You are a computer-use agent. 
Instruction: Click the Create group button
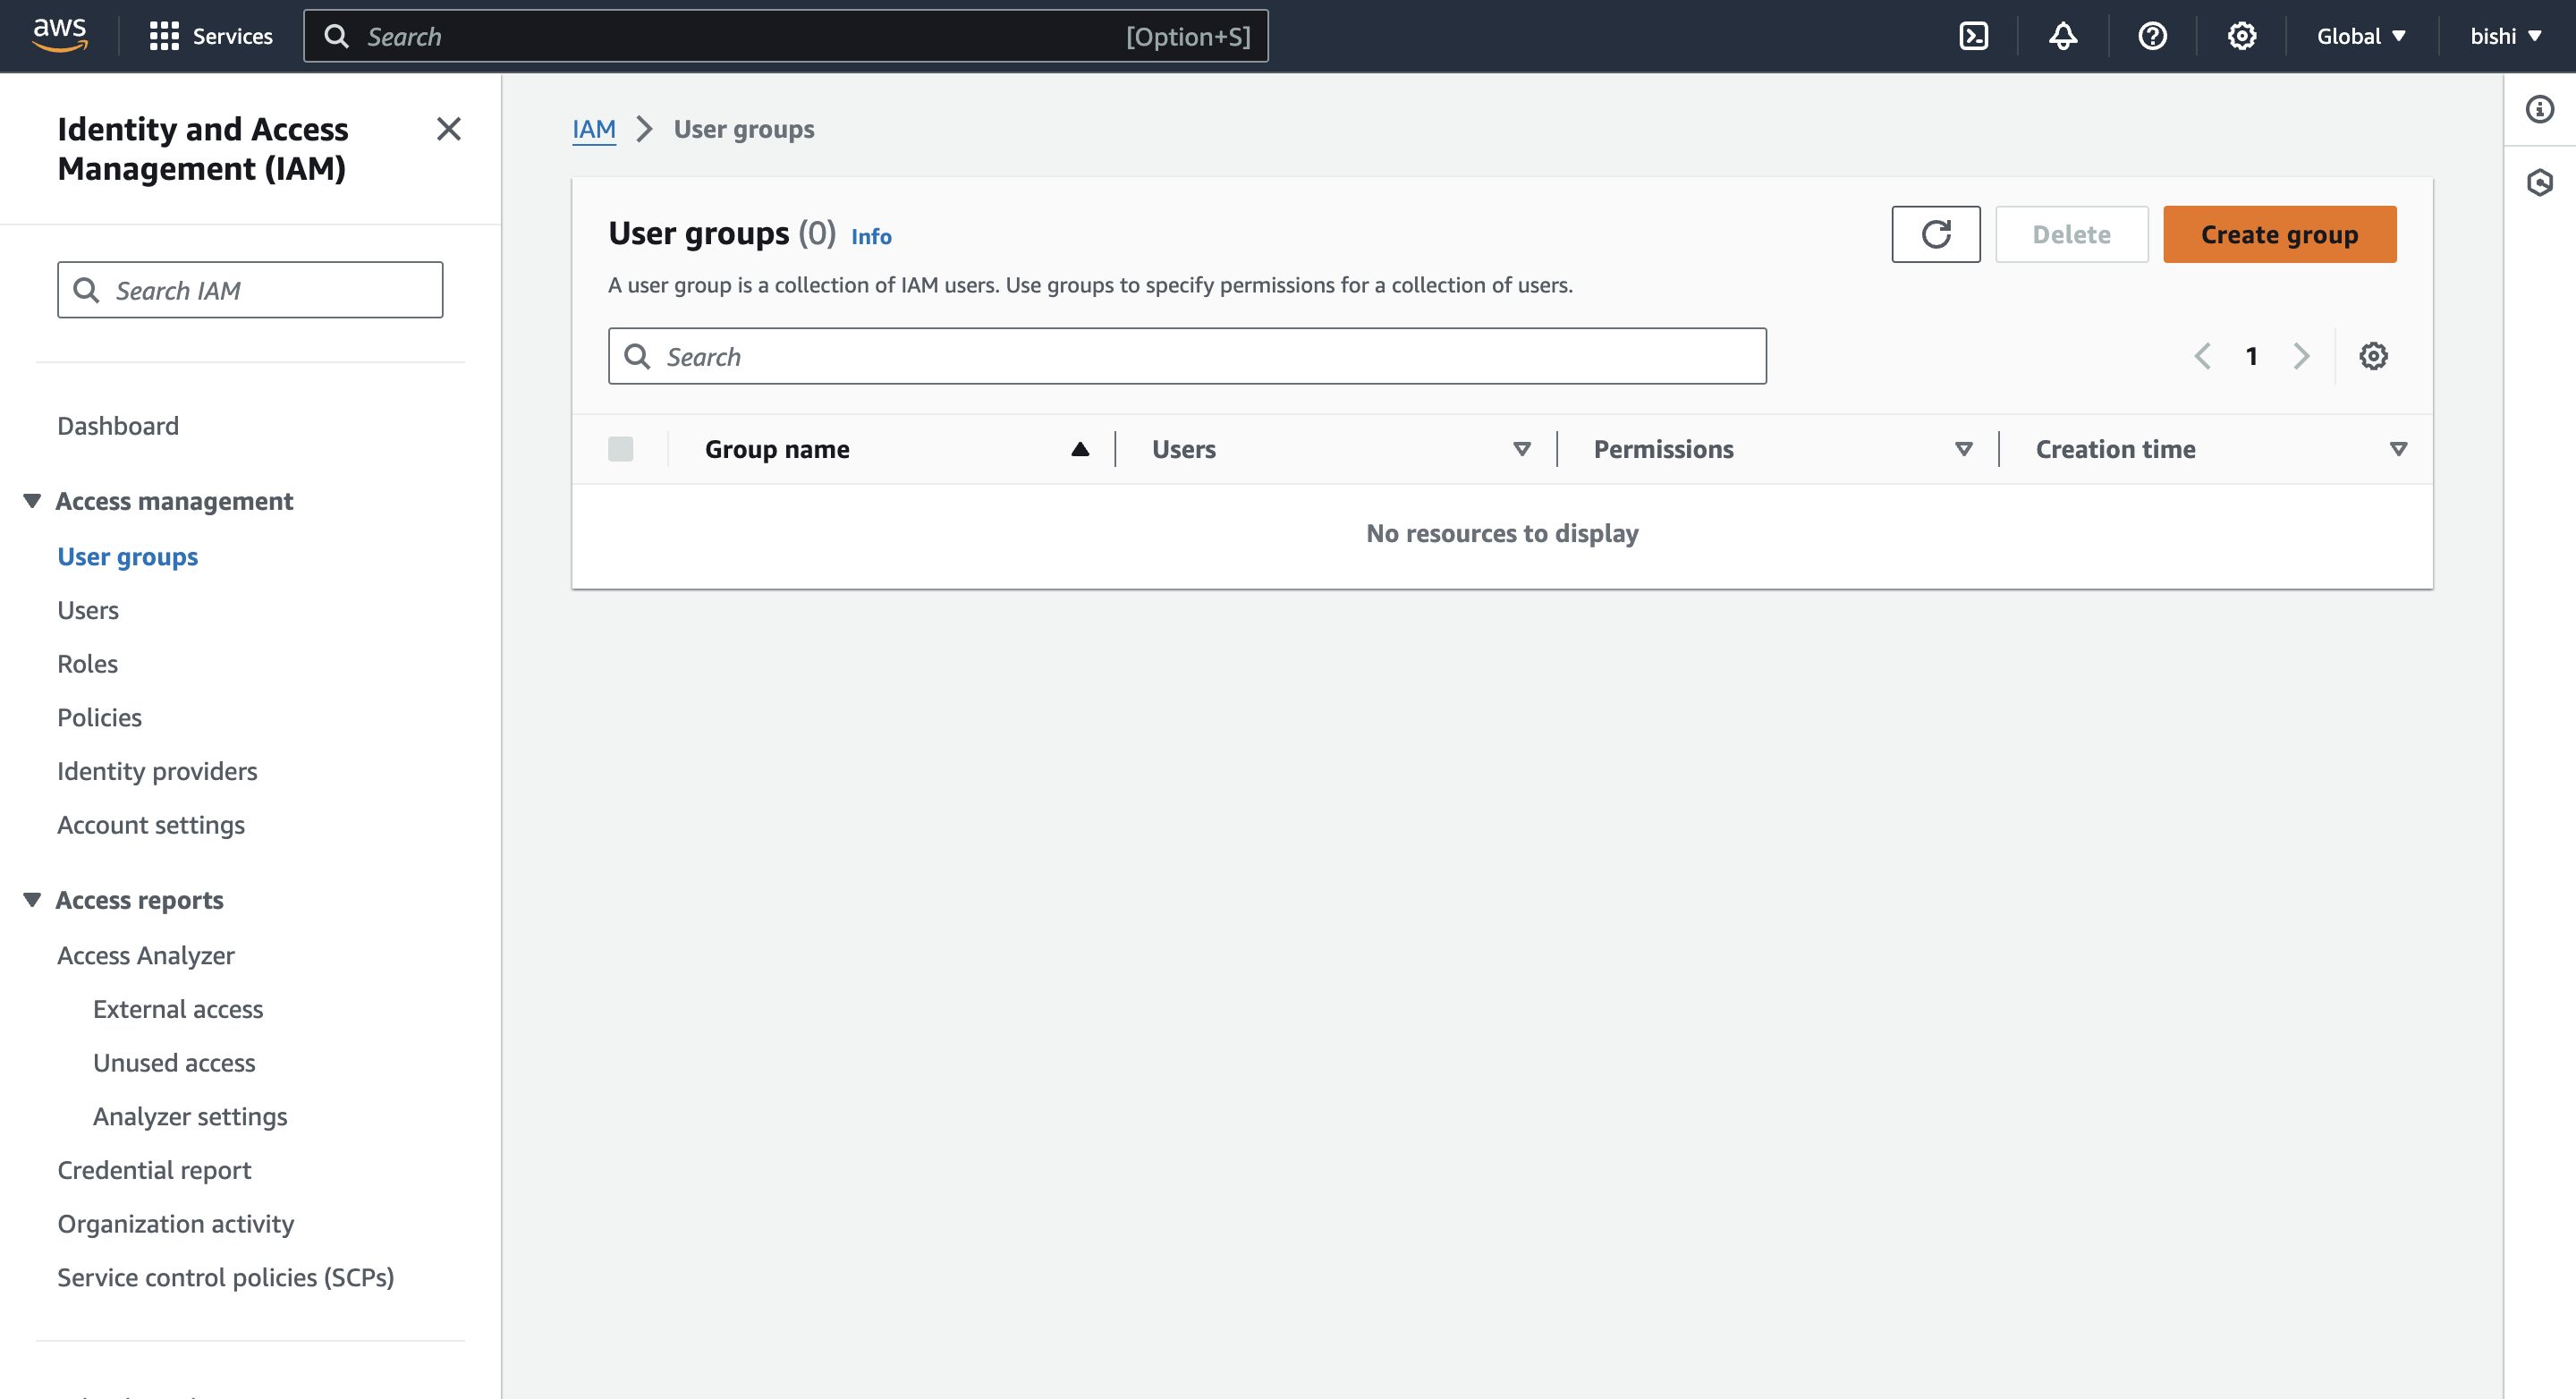2280,233
